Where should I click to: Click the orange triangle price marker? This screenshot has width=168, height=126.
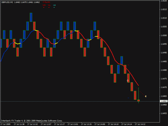pyautogui.click(x=145, y=96)
